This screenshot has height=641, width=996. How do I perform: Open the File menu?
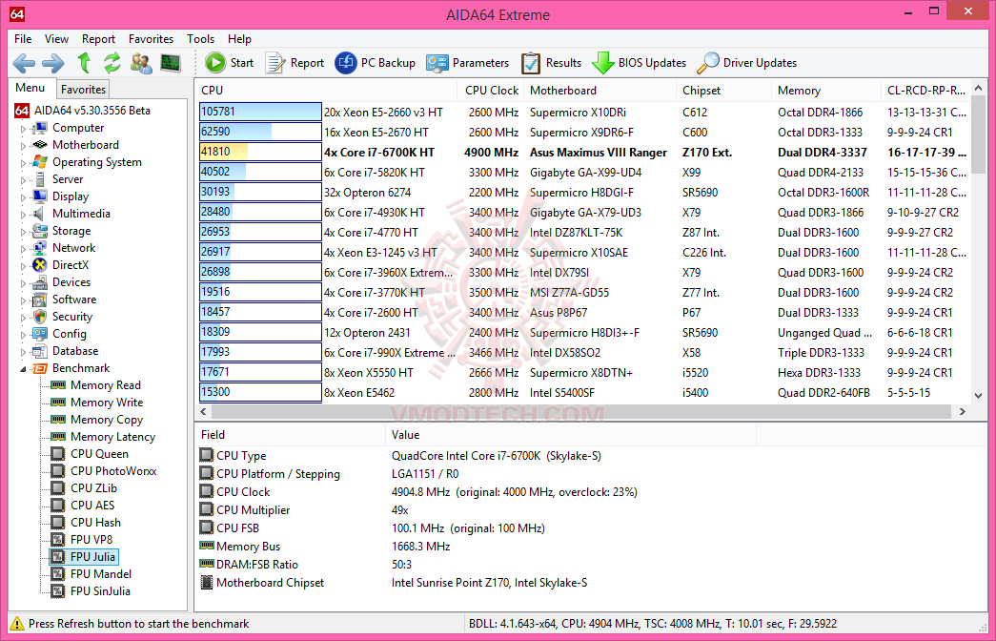click(23, 39)
